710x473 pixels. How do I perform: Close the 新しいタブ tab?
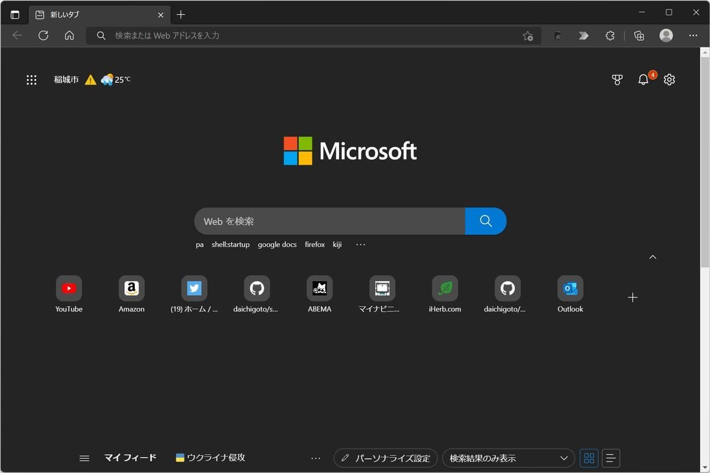[160, 15]
